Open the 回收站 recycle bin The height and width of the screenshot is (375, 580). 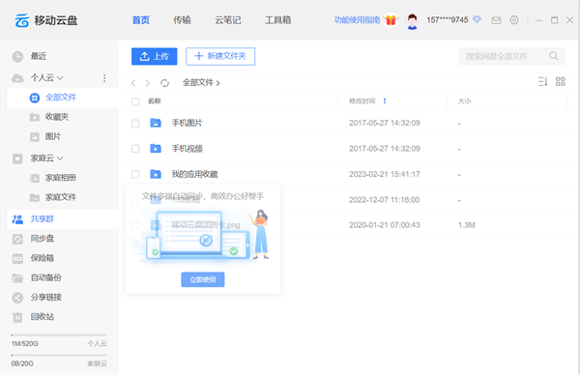coord(43,317)
